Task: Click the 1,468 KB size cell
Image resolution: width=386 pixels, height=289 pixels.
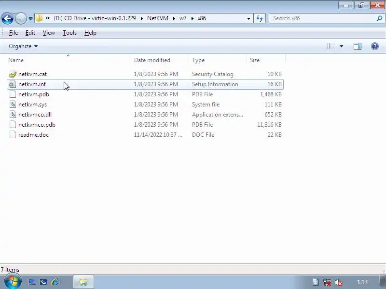Action: click(x=271, y=94)
